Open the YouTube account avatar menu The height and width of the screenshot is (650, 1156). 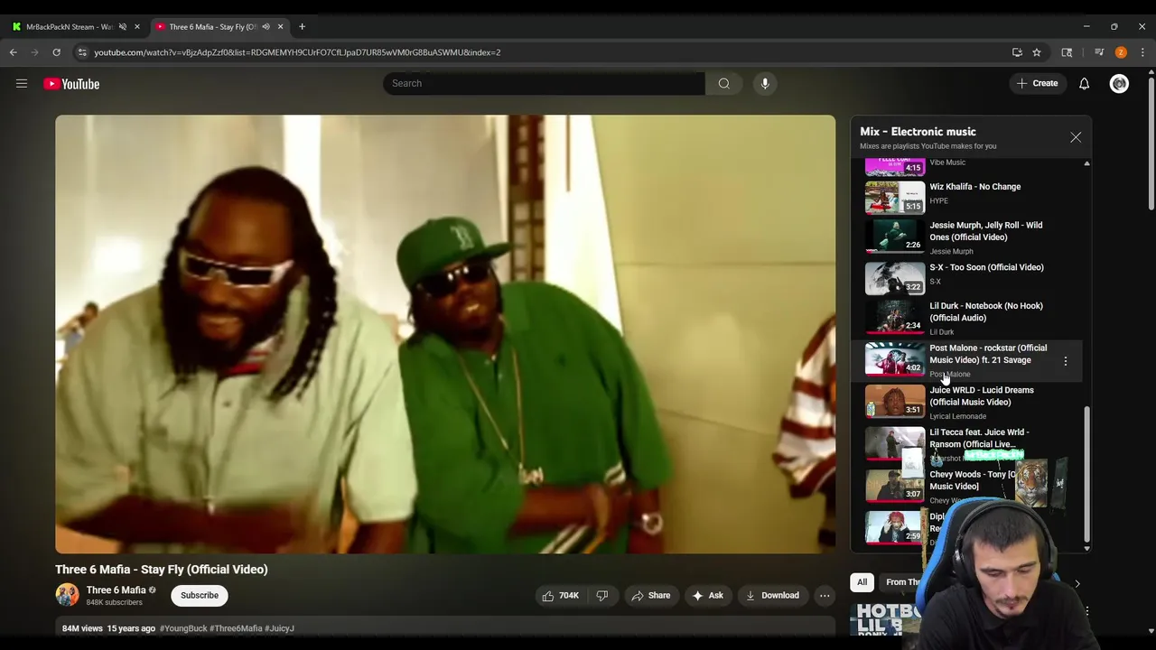click(x=1119, y=84)
